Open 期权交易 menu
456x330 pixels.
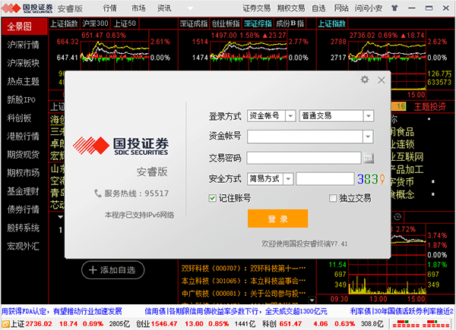pos(291,8)
